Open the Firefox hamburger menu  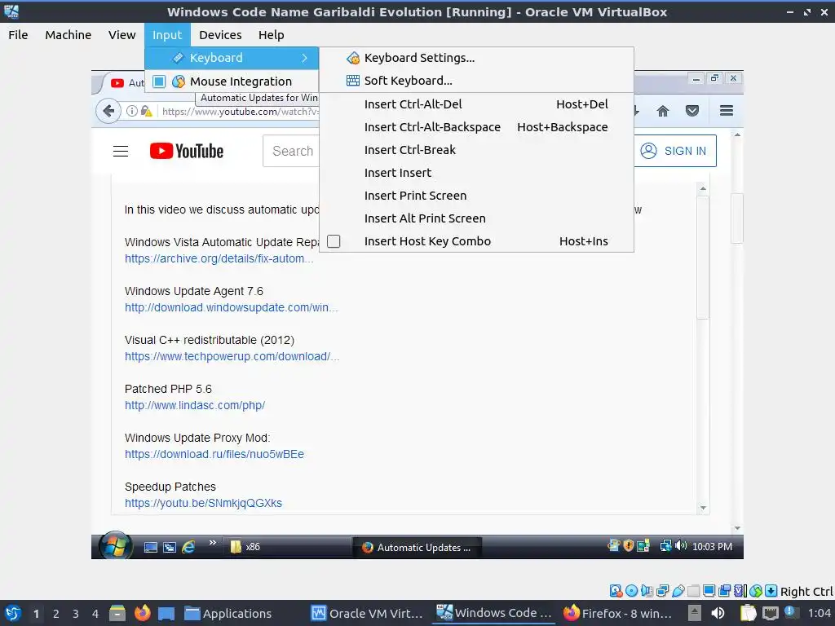[727, 111]
